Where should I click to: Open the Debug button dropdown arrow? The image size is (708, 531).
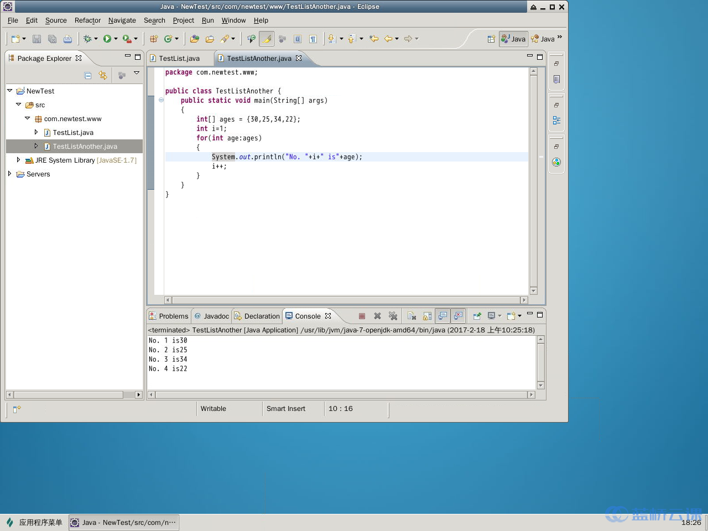coord(96,39)
